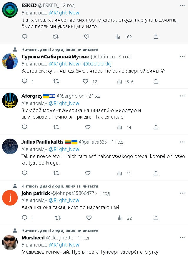The image size is (188, 258).
Task: Like the ESKED tweet
Action: pyautogui.click(x=86, y=37)
